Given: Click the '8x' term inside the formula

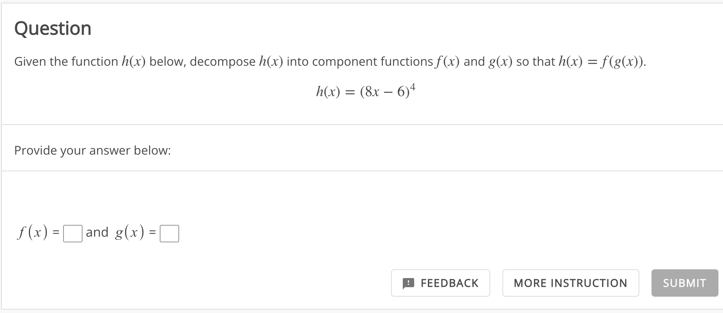Looking at the screenshot, I should (372, 92).
